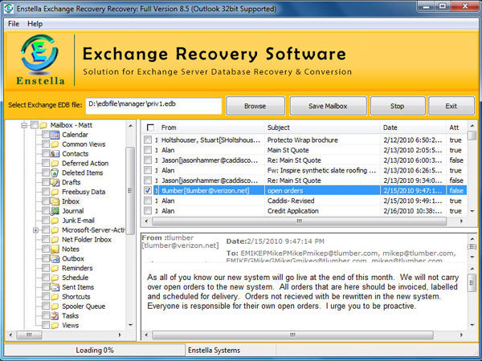Click the Sent Items icon
The width and height of the screenshot is (482, 361).
click(55, 287)
